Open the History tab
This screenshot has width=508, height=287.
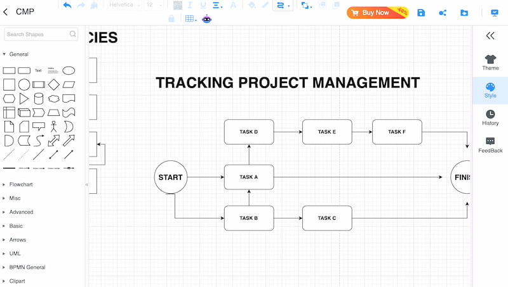point(490,118)
